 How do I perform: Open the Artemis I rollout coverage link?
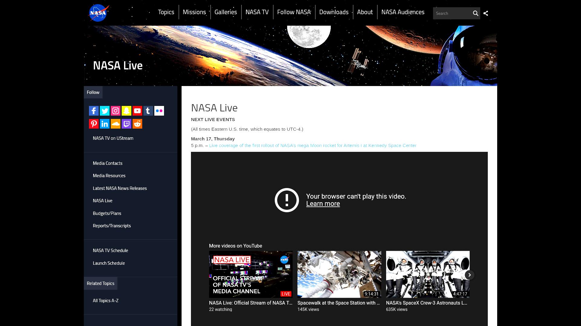point(313,145)
